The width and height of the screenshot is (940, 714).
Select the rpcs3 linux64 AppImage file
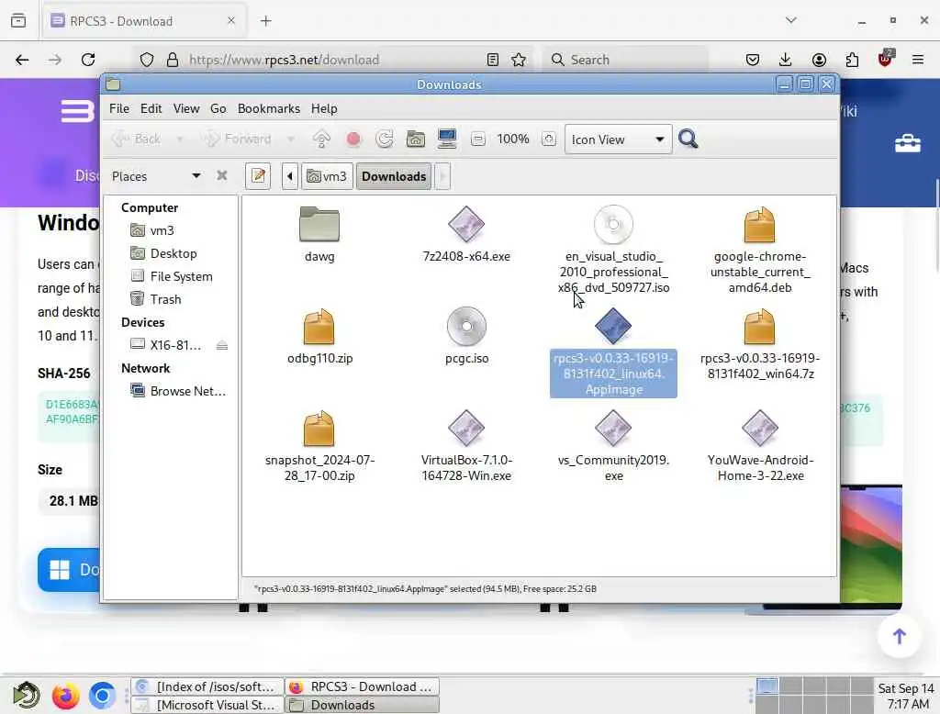(613, 326)
